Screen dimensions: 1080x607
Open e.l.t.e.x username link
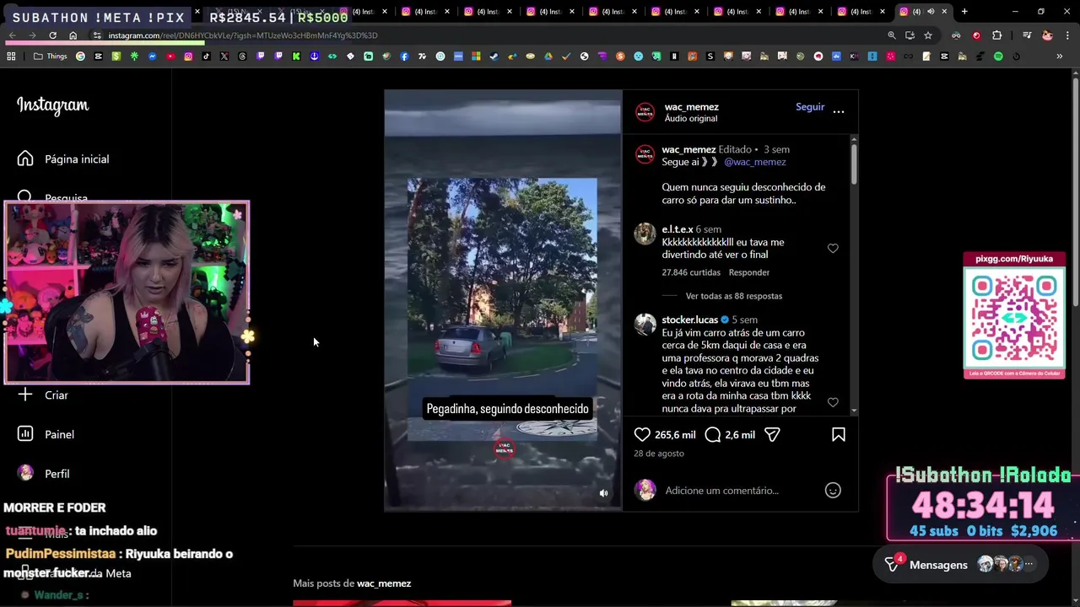click(678, 229)
